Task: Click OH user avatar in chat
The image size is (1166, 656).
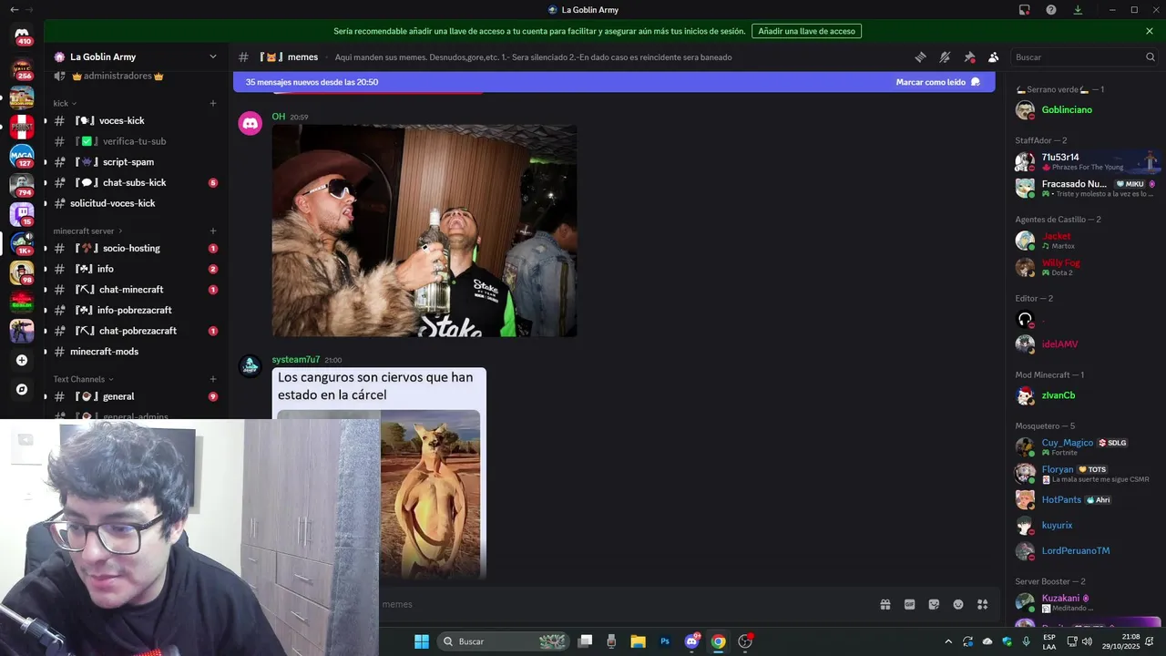Action: pyautogui.click(x=251, y=123)
